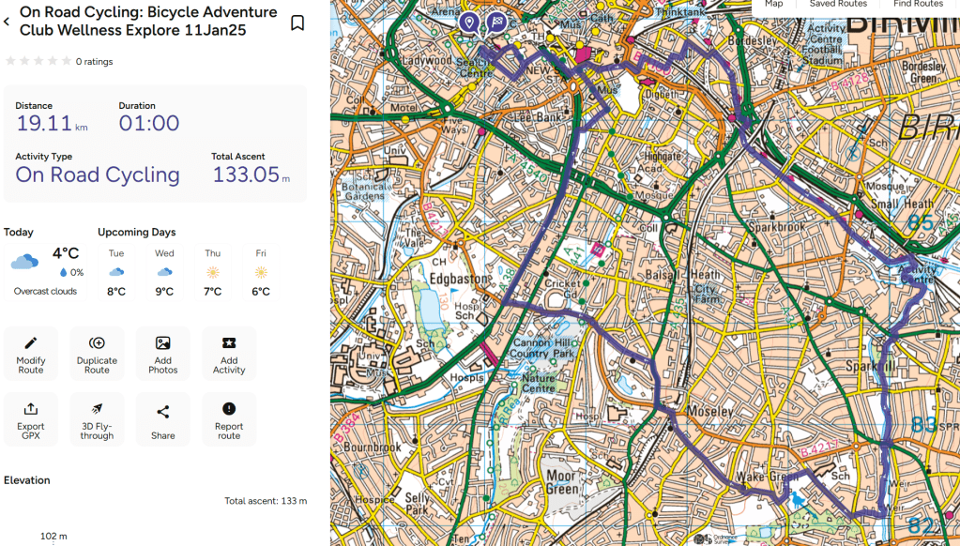
Task: Select Tuesday's weather forecast
Action: (x=116, y=273)
